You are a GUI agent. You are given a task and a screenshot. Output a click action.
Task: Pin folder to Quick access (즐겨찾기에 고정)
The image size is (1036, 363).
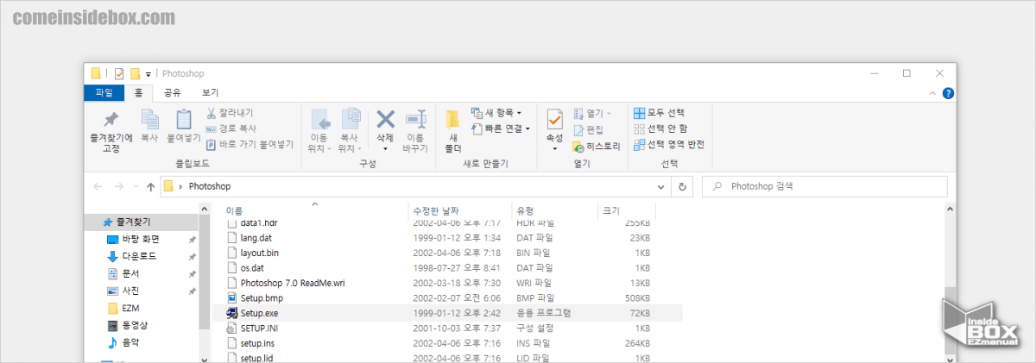point(111,131)
